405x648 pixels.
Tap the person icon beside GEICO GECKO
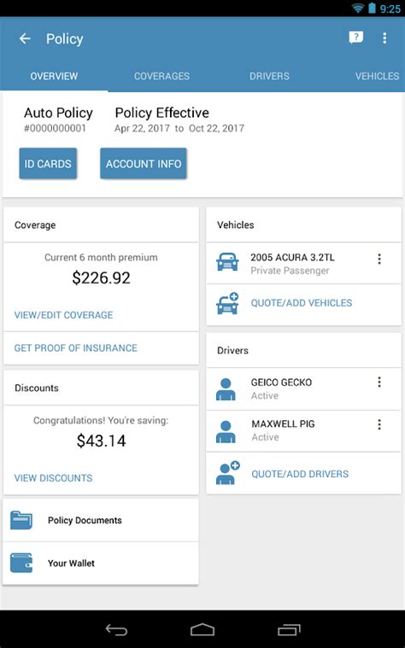tap(226, 389)
